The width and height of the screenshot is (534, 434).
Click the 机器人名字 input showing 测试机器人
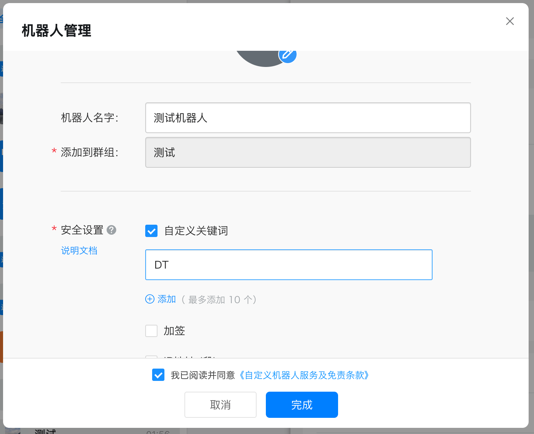pos(308,118)
